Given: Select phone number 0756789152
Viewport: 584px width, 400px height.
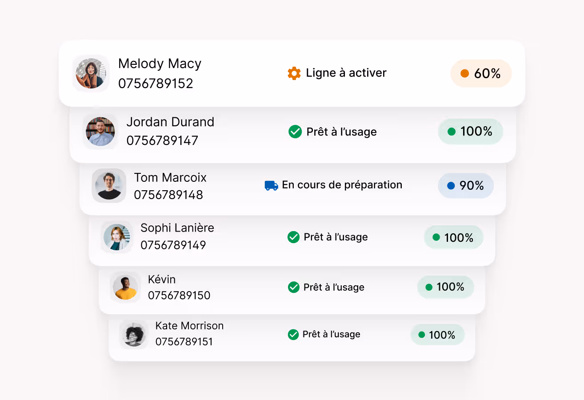Looking at the screenshot, I should (x=156, y=84).
